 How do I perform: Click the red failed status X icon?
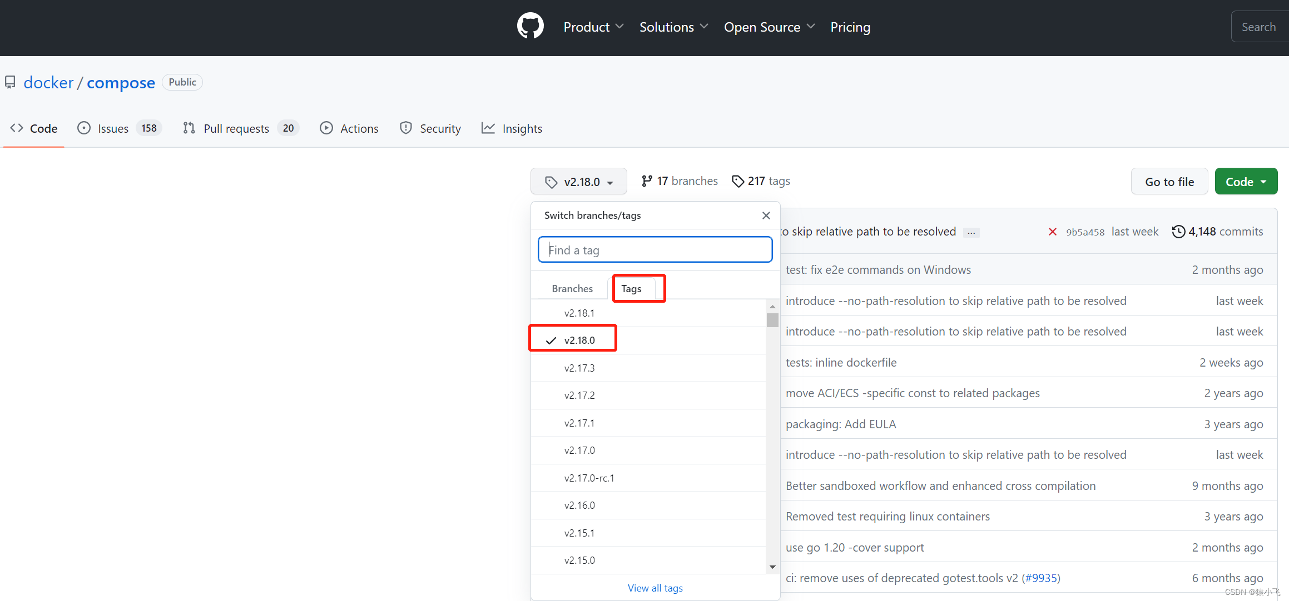click(1052, 232)
